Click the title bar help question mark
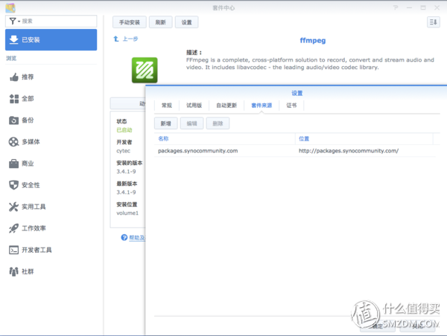The width and height of the screenshot is (447, 336). 396,7
